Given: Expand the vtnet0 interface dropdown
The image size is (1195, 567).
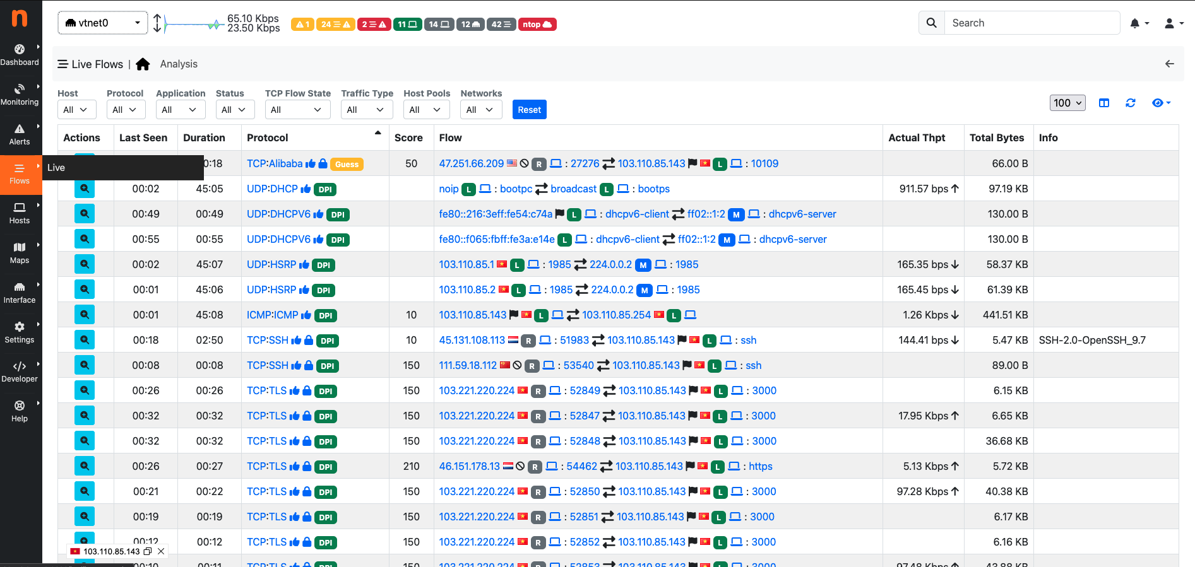Looking at the screenshot, I should coord(103,23).
